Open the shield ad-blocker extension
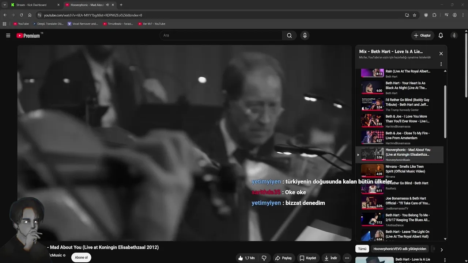468x263 pixels. click(x=426, y=15)
